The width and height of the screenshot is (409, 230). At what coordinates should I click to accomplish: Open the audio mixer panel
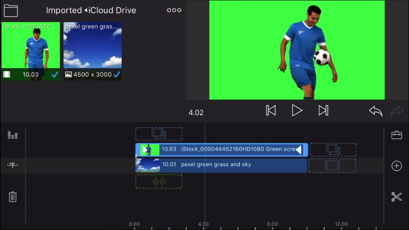12,135
